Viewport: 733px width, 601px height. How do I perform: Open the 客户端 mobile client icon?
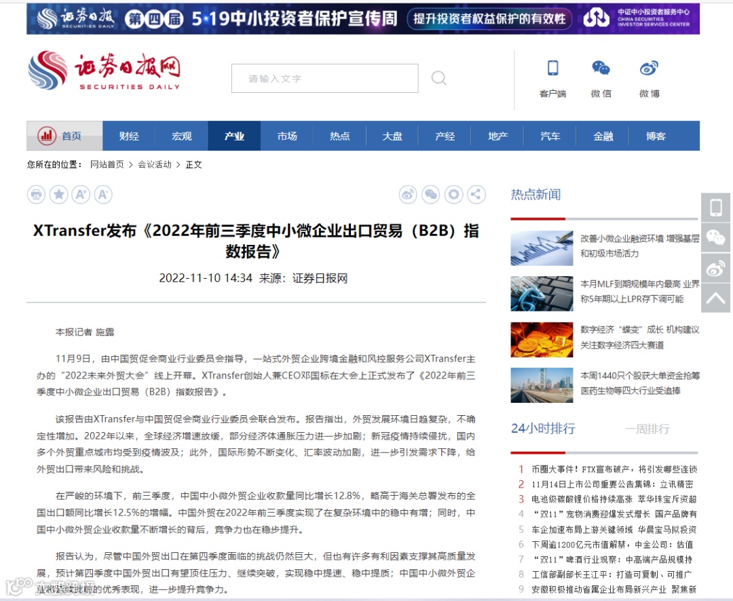[552, 69]
